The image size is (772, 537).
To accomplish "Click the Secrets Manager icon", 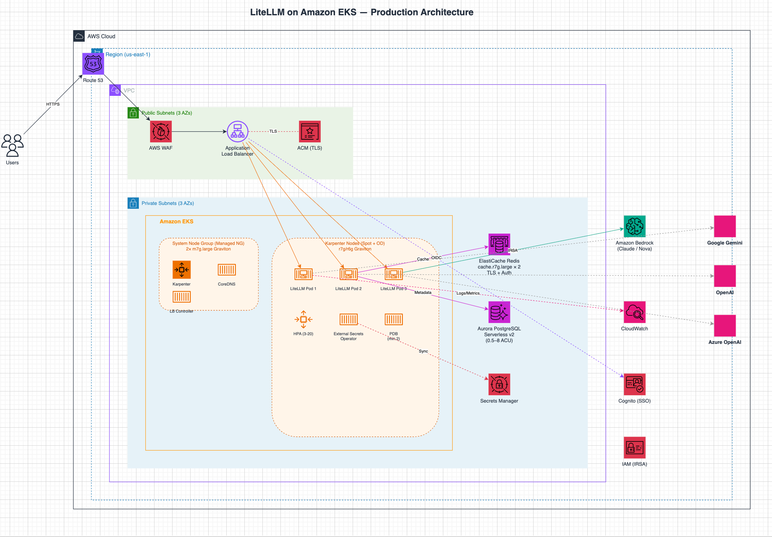I will click(499, 385).
